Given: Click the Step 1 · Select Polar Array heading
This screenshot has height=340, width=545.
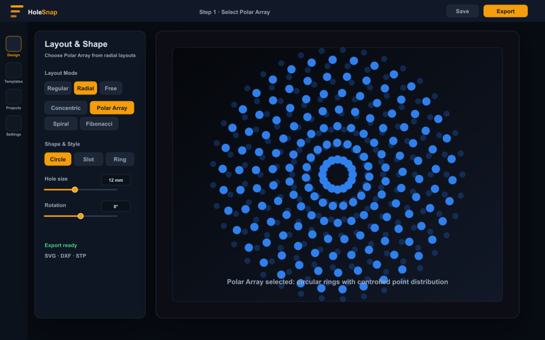Looking at the screenshot, I should pos(235,12).
